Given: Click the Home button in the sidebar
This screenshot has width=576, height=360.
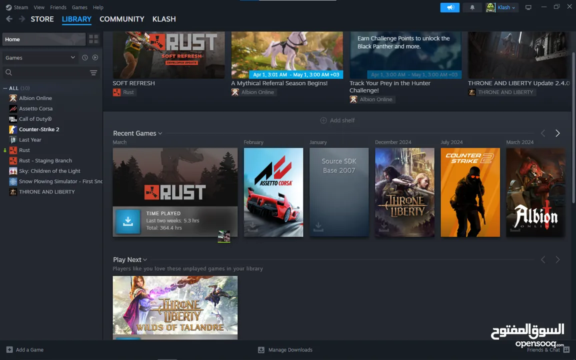Looking at the screenshot, I should point(43,39).
